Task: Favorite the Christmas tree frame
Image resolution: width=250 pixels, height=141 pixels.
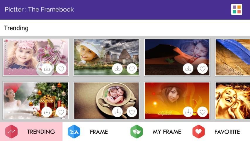Action: [61, 112]
